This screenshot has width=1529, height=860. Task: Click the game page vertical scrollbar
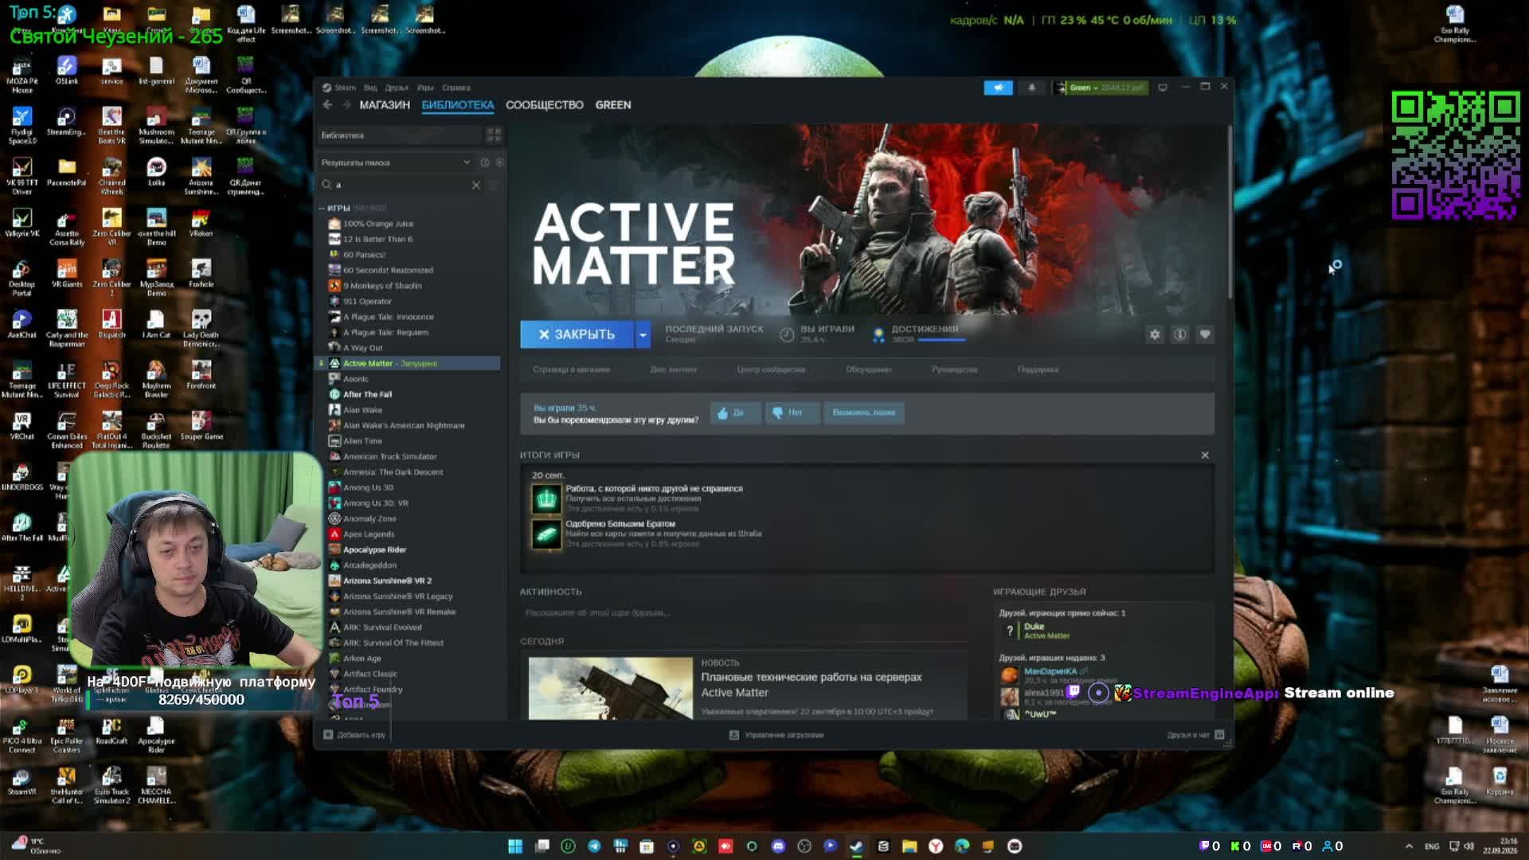(x=1229, y=213)
